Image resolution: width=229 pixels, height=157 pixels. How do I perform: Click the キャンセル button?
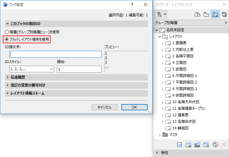tap(105, 107)
